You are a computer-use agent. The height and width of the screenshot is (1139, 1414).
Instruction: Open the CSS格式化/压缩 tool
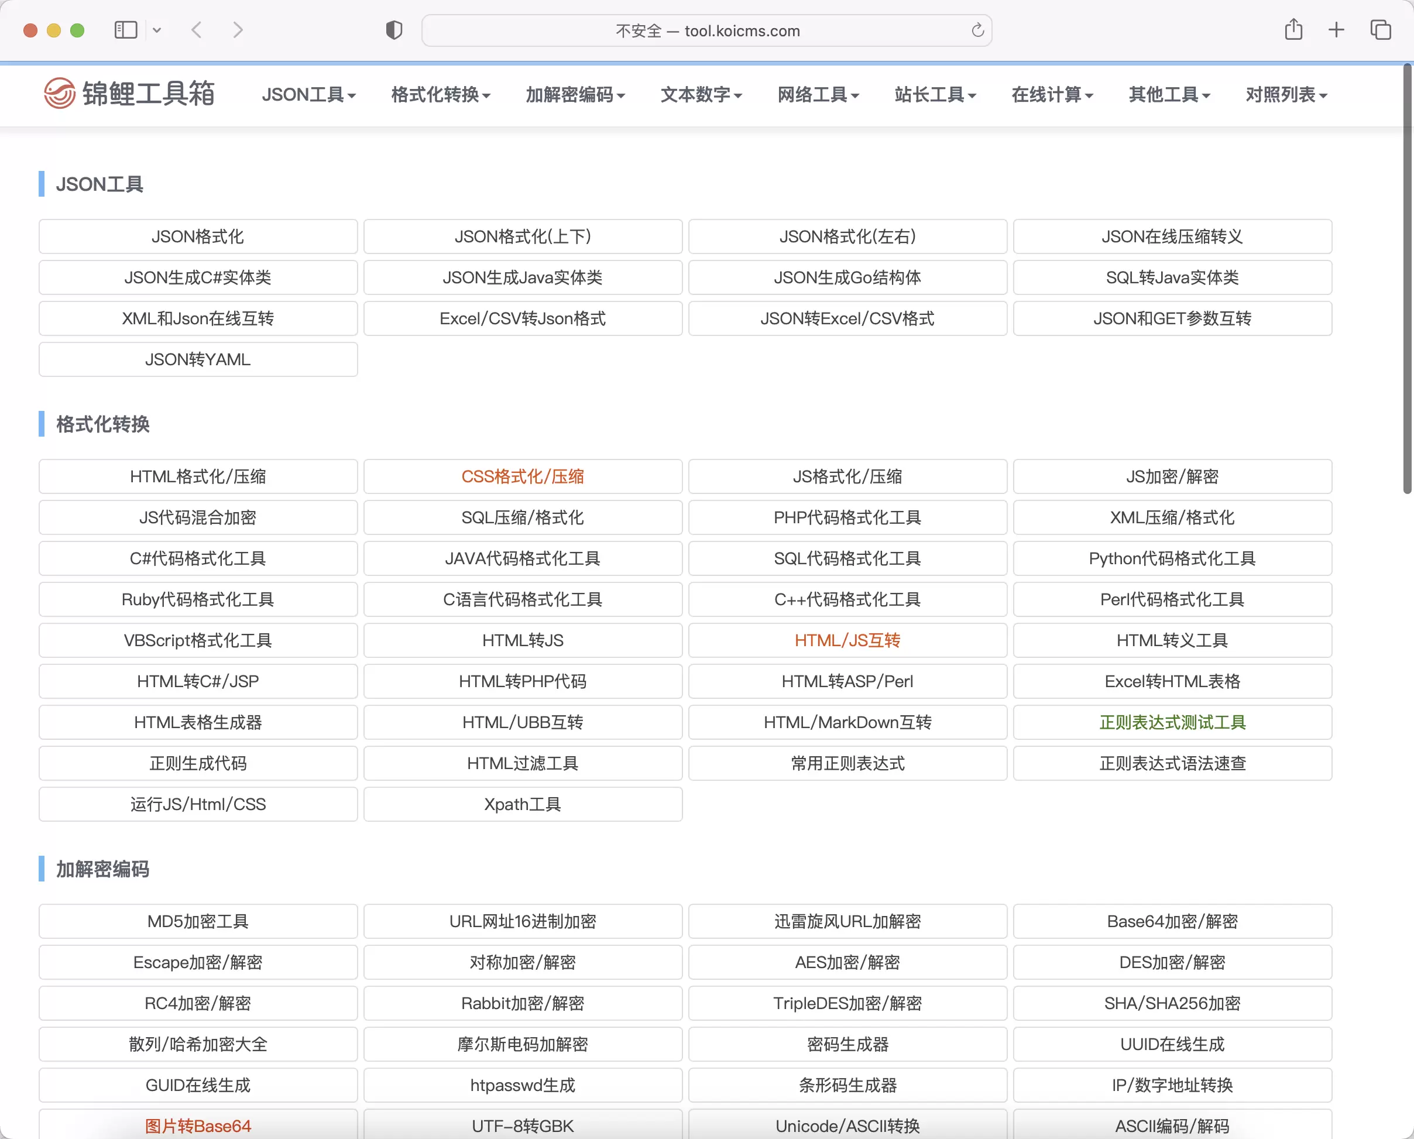pos(522,476)
